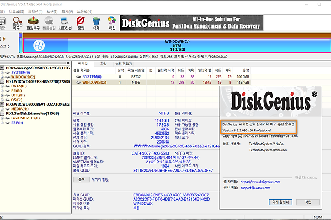Click the HD1 WDC disk icon in tree
Viewport: 331px width, 220px height.
click(x=3, y=81)
